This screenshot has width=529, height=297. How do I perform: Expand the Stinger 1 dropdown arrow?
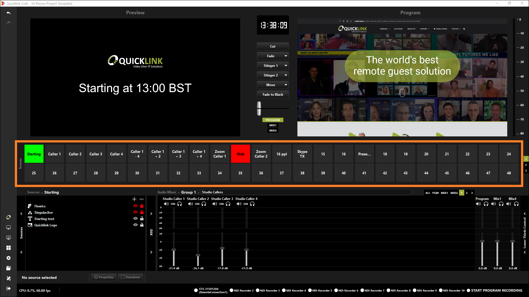click(x=286, y=66)
